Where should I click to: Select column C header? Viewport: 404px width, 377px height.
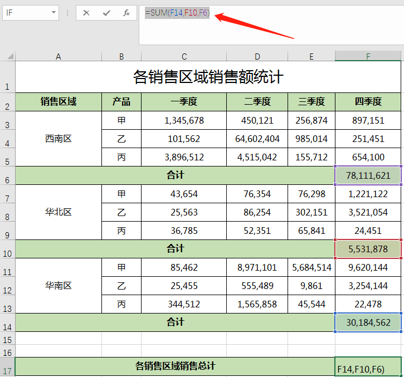[184, 56]
